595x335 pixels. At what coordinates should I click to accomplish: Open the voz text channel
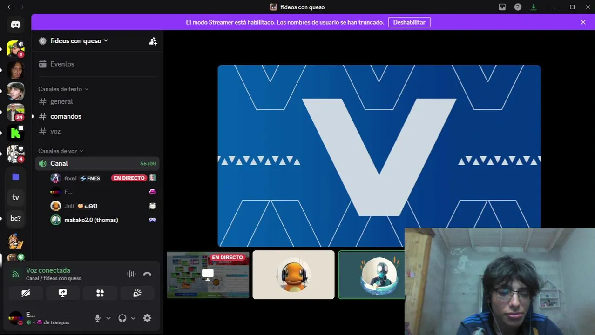tap(97, 131)
